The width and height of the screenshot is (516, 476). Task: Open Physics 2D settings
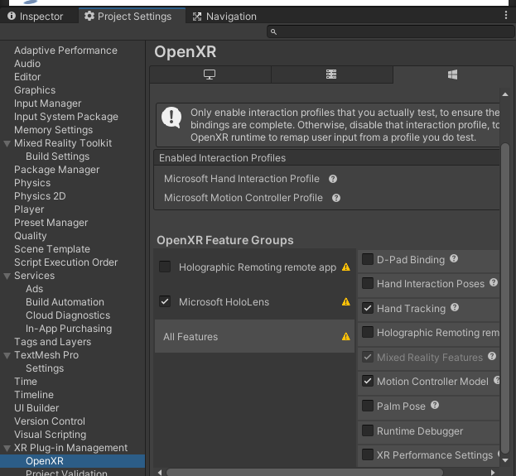(x=40, y=196)
